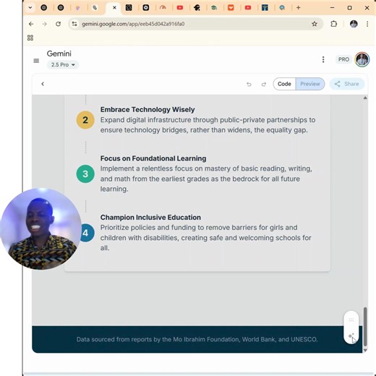
Task: Open a new browser tab
Action: (x=298, y=8)
